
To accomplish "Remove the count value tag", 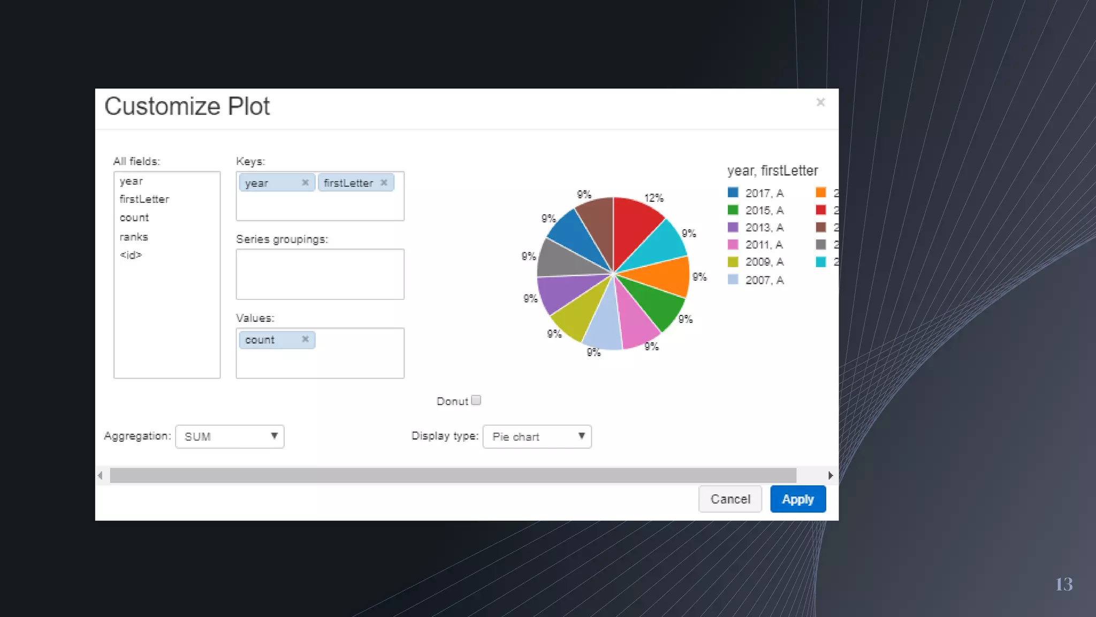I will click(x=305, y=340).
